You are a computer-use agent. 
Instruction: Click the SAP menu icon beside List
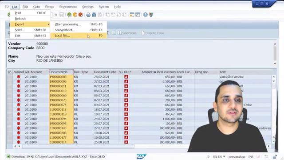tap(7, 7)
